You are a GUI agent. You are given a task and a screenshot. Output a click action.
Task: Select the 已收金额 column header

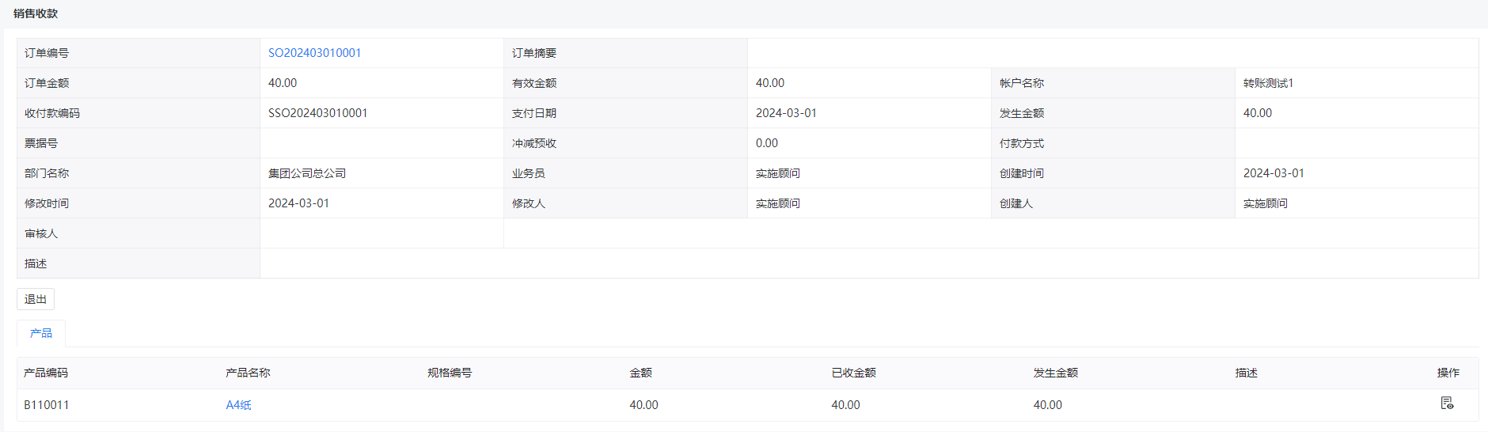[853, 373]
